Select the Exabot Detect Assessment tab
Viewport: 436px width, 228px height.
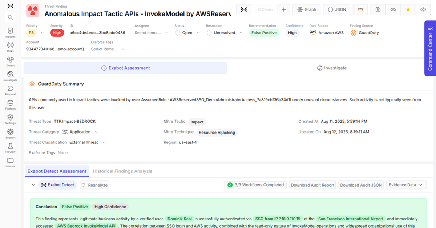tap(57, 171)
